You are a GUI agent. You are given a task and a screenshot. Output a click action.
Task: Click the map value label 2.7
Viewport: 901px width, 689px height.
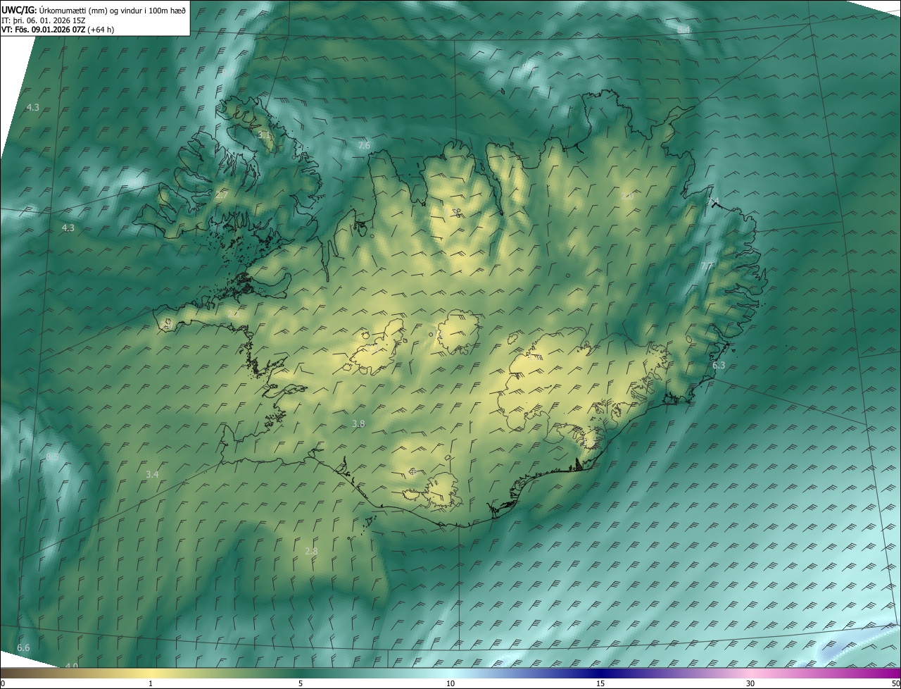point(221,194)
